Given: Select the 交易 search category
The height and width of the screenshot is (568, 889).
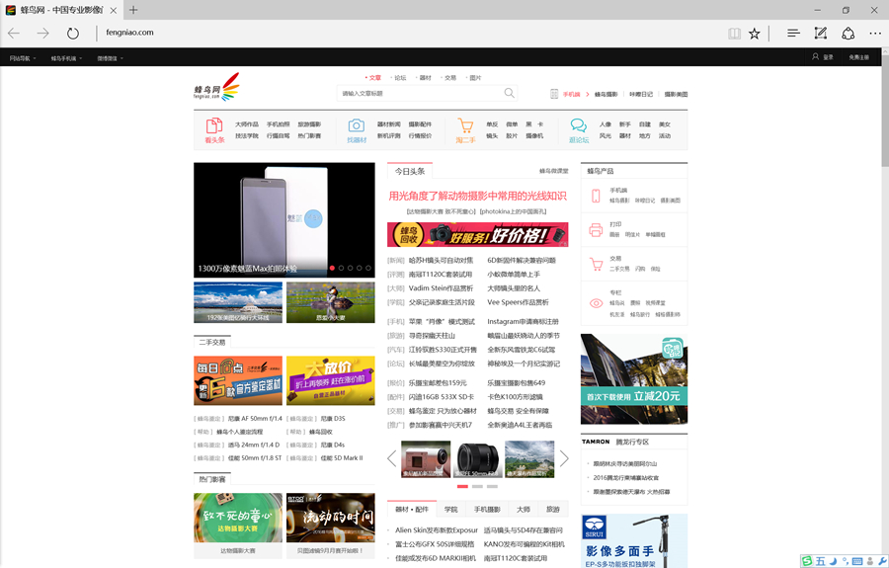Looking at the screenshot, I should point(449,78).
